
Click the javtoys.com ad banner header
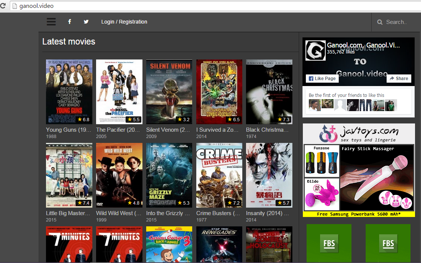click(359, 134)
